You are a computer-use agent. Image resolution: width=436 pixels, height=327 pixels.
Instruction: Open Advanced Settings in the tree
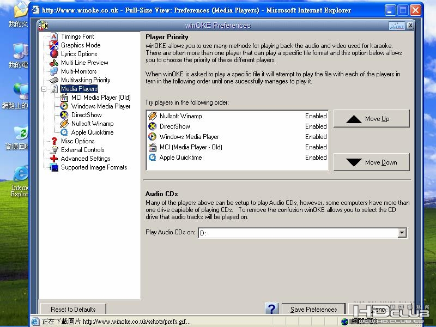86,159
